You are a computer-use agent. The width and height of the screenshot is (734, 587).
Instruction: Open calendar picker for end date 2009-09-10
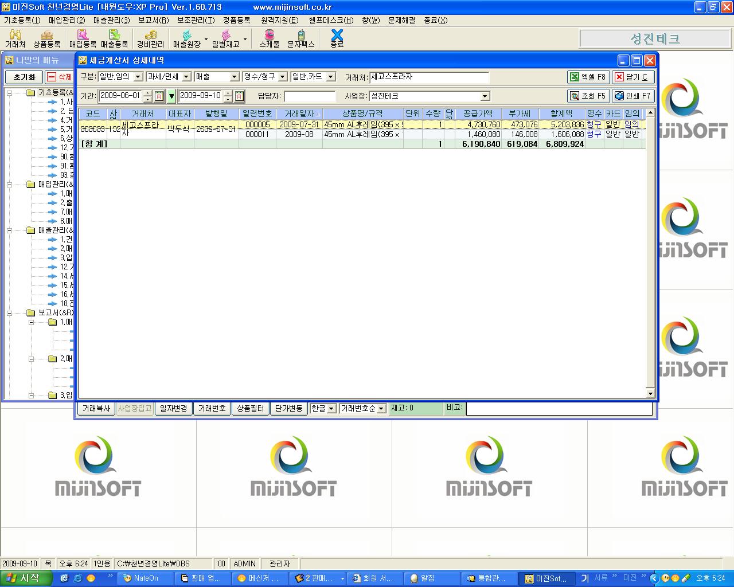point(240,96)
